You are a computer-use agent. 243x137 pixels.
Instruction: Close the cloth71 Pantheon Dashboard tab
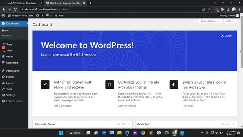click(x=41, y=3)
